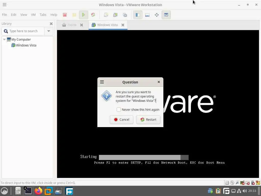This screenshot has width=261, height=196.
Task: Click the Restart button in Question dialog
Action: pyautogui.click(x=148, y=119)
